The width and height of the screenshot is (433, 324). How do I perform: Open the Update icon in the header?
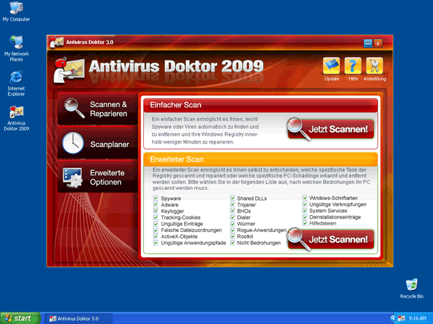[332, 66]
